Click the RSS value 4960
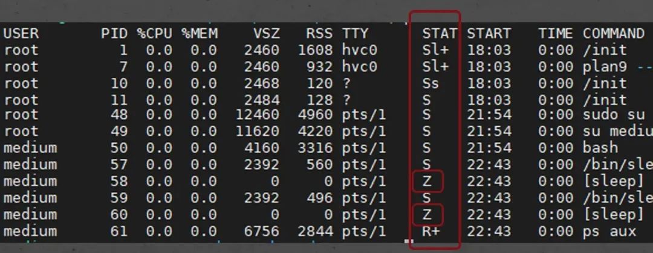This screenshot has height=253, width=653. [315, 115]
